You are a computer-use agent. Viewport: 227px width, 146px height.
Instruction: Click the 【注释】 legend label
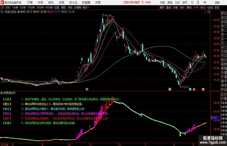pyautogui.click(x=7, y=99)
